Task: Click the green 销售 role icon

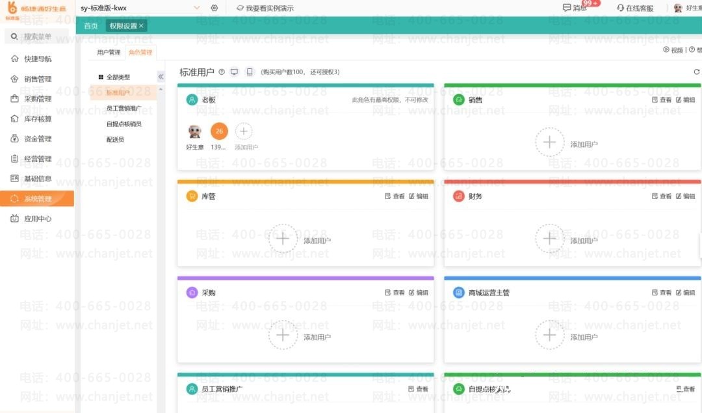Action: pyautogui.click(x=459, y=100)
